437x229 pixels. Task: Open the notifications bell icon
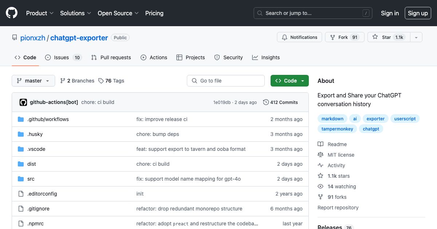(x=284, y=37)
